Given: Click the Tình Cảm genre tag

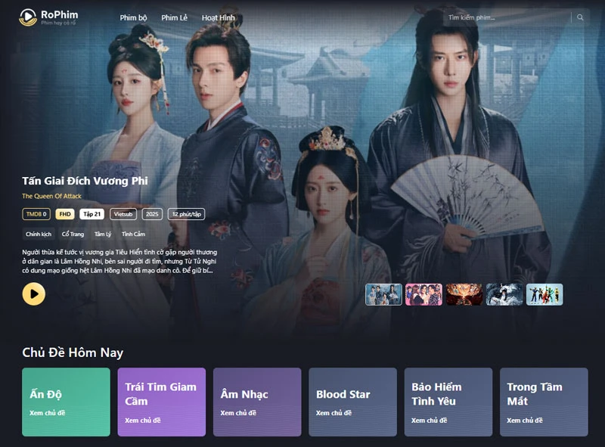Looking at the screenshot, I should coord(133,234).
